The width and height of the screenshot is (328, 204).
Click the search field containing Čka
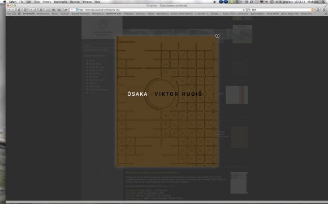(x=280, y=10)
